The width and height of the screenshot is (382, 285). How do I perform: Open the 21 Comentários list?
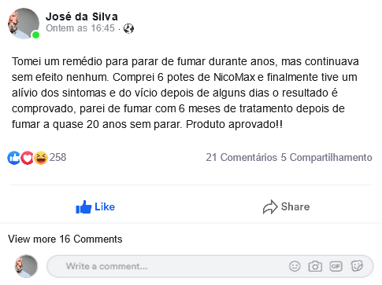pyautogui.click(x=242, y=158)
